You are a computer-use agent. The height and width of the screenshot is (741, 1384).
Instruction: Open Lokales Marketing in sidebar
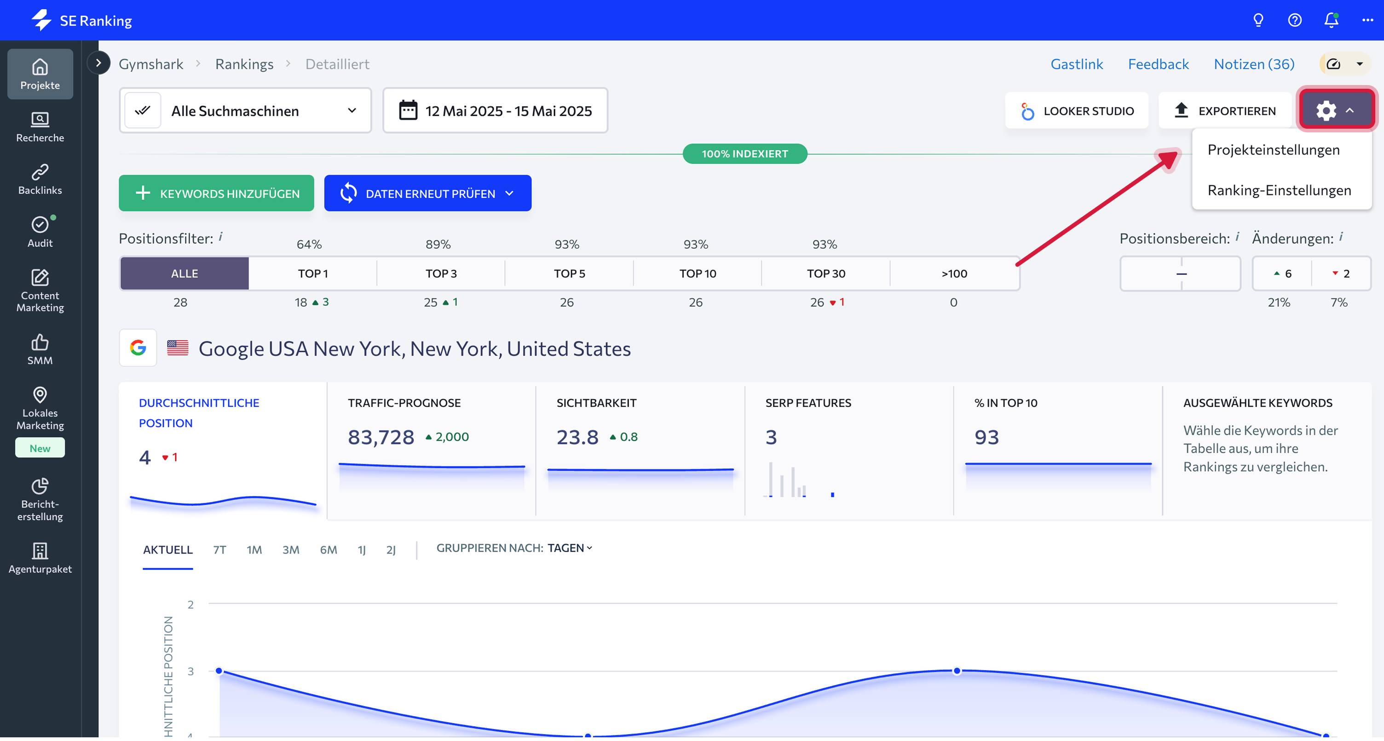point(40,408)
